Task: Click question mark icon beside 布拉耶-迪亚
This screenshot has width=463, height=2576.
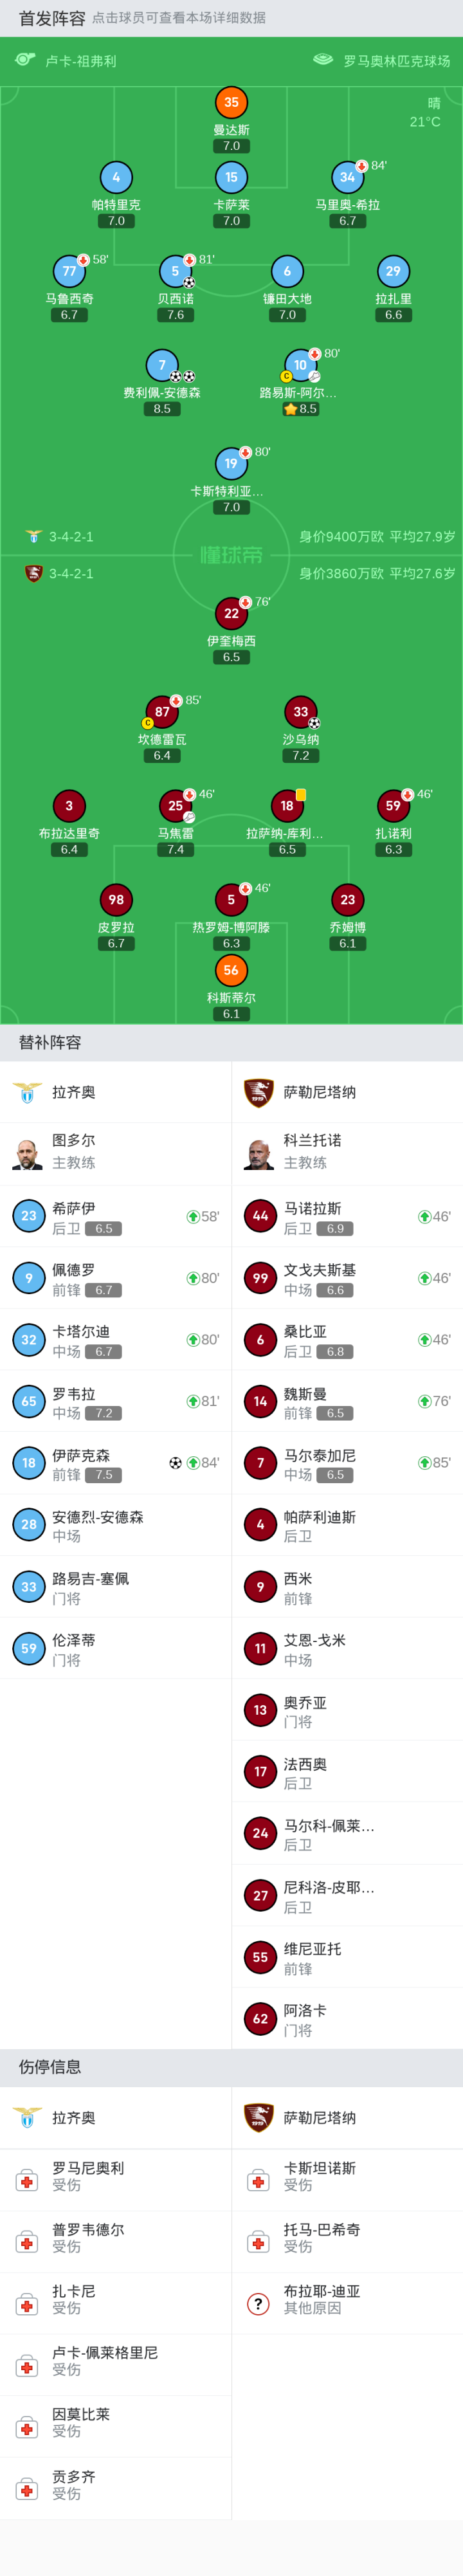Action: (x=258, y=2304)
